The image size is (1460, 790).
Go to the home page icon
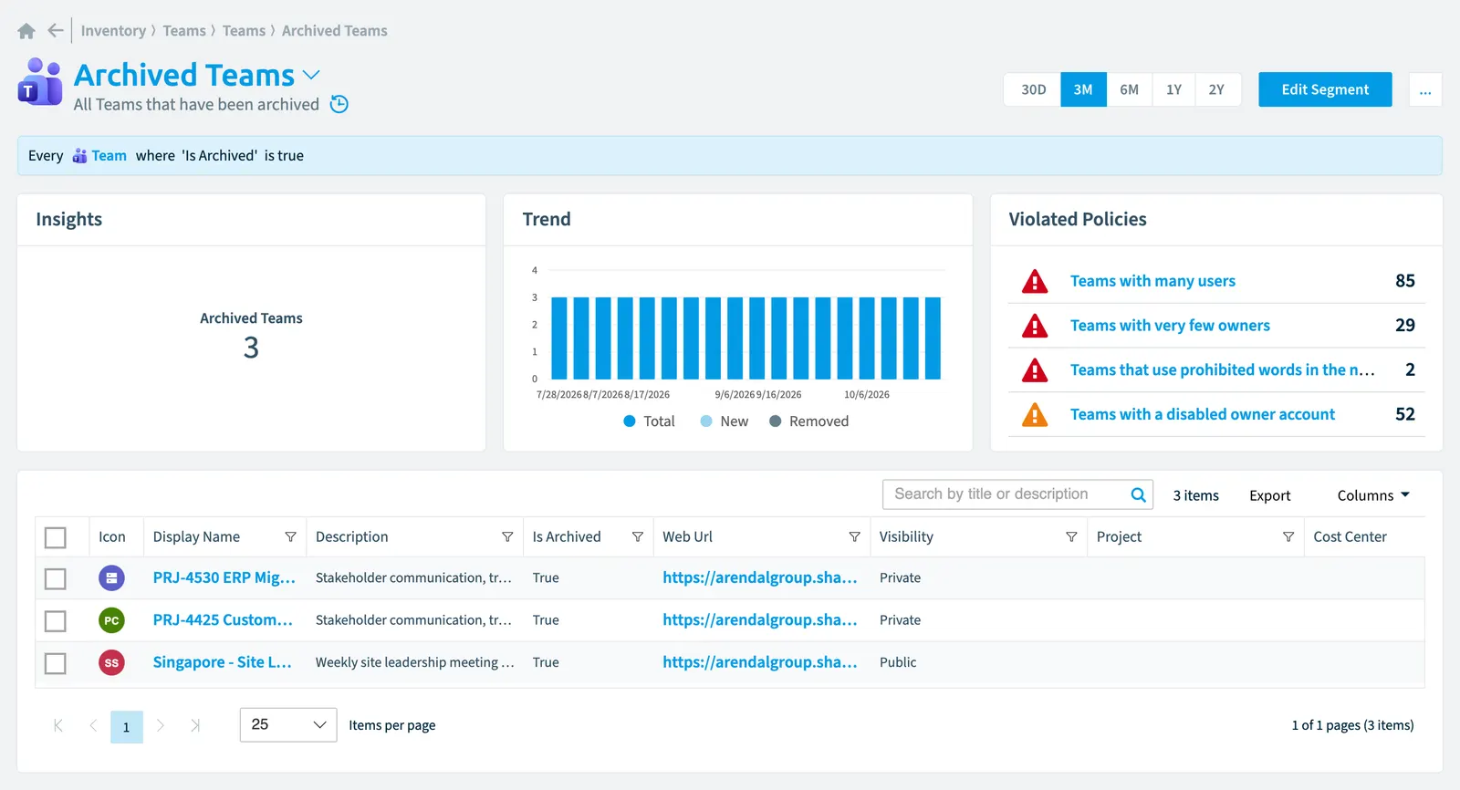(26, 31)
